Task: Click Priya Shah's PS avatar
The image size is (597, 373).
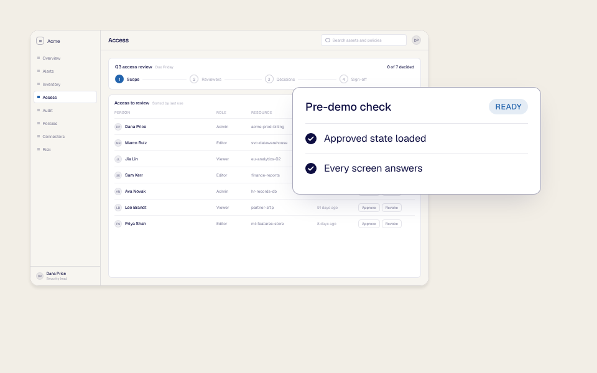Action: (x=118, y=224)
